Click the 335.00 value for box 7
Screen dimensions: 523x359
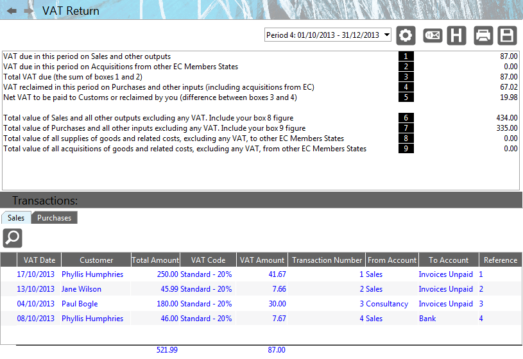(x=507, y=128)
